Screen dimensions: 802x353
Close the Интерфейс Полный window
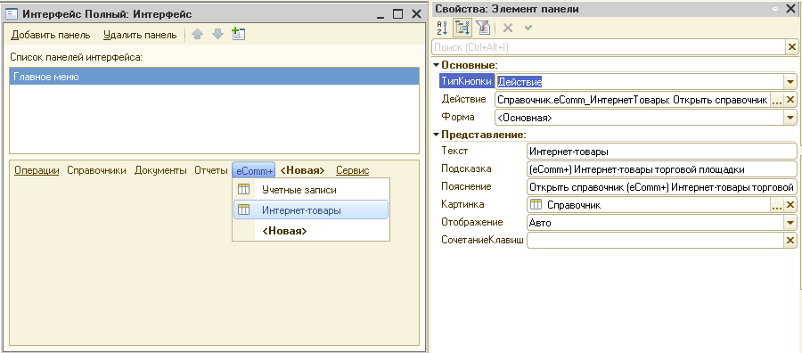[x=416, y=14]
